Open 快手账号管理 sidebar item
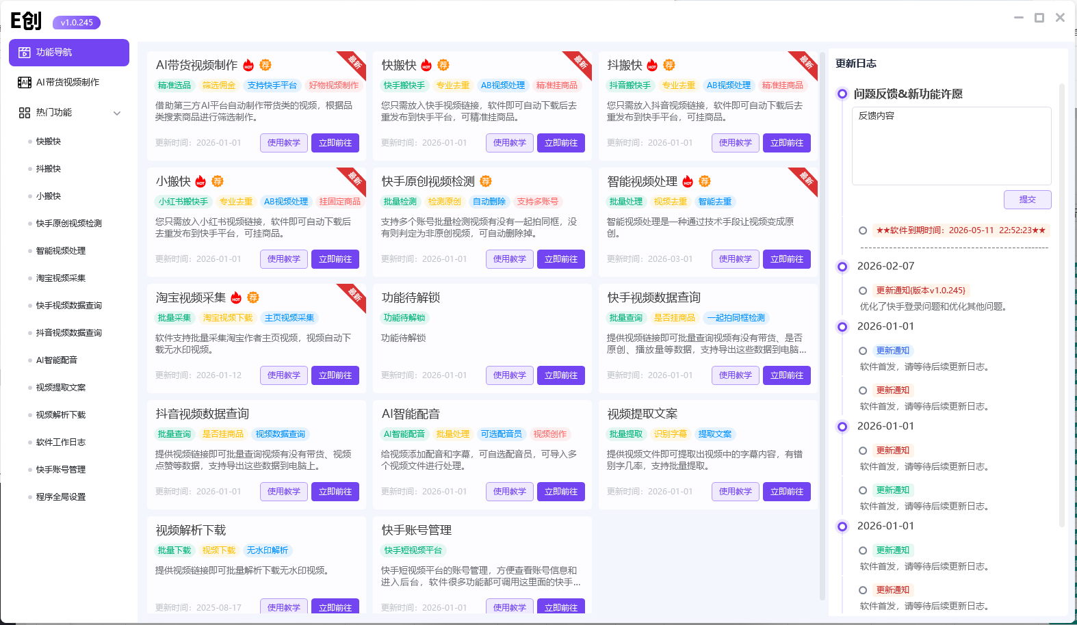1077x625 pixels. (x=61, y=470)
